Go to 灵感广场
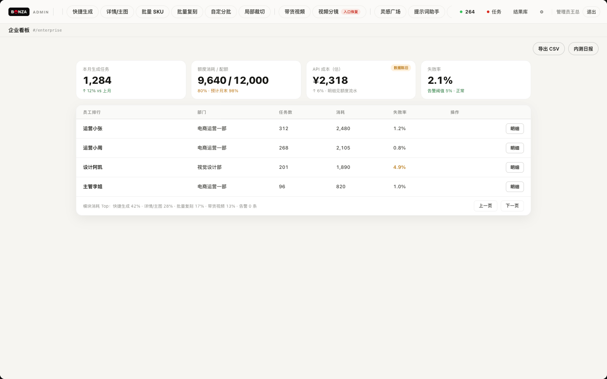607x379 pixels. pyautogui.click(x=390, y=12)
